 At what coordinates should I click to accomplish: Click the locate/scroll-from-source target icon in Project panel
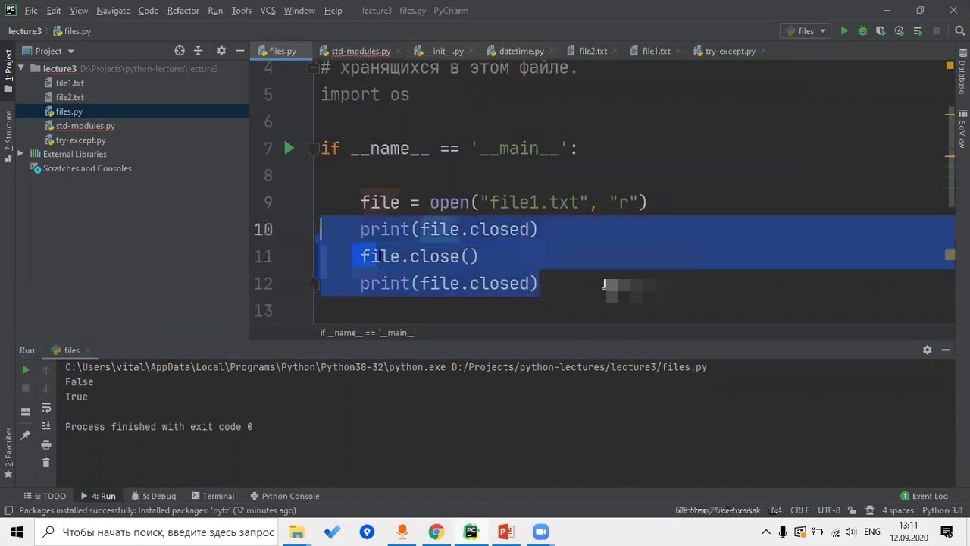point(180,51)
